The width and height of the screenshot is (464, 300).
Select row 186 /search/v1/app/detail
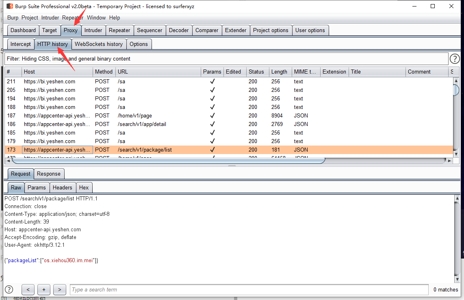(x=229, y=124)
